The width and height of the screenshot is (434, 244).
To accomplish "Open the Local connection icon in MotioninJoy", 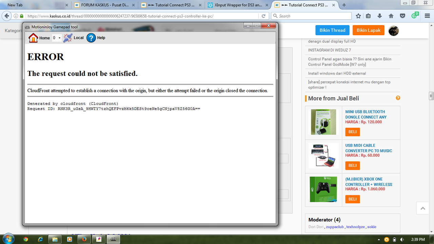I will (x=68, y=38).
